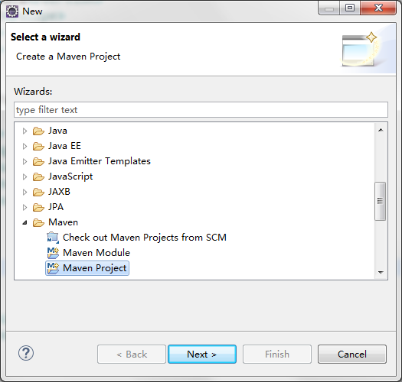Expand the JavaScript category

pyautogui.click(x=25, y=176)
